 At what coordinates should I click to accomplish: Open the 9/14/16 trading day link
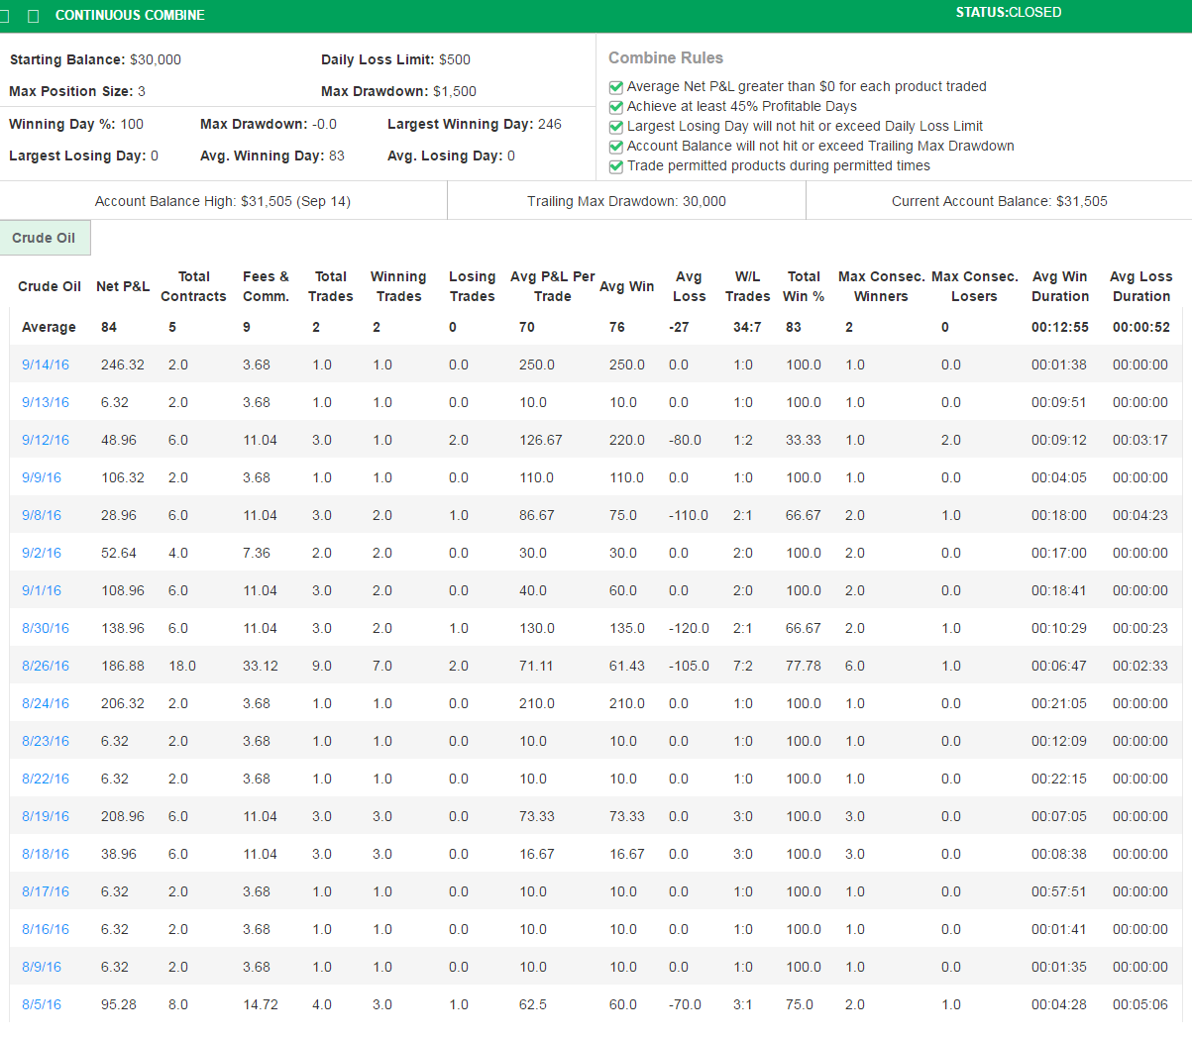pos(46,364)
